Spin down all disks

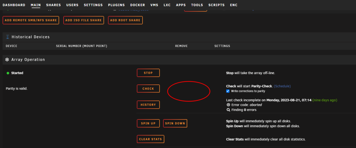175,124
